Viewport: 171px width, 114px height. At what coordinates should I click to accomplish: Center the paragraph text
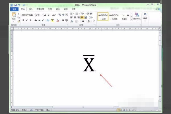(75, 17)
